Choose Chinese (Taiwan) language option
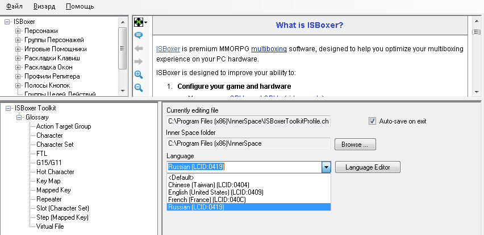The width and height of the screenshot is (484, 235). 248,185
